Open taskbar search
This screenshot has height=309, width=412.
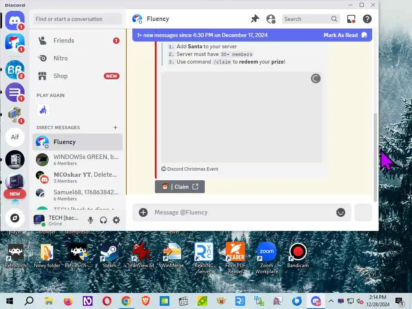[x=29, y=301]
